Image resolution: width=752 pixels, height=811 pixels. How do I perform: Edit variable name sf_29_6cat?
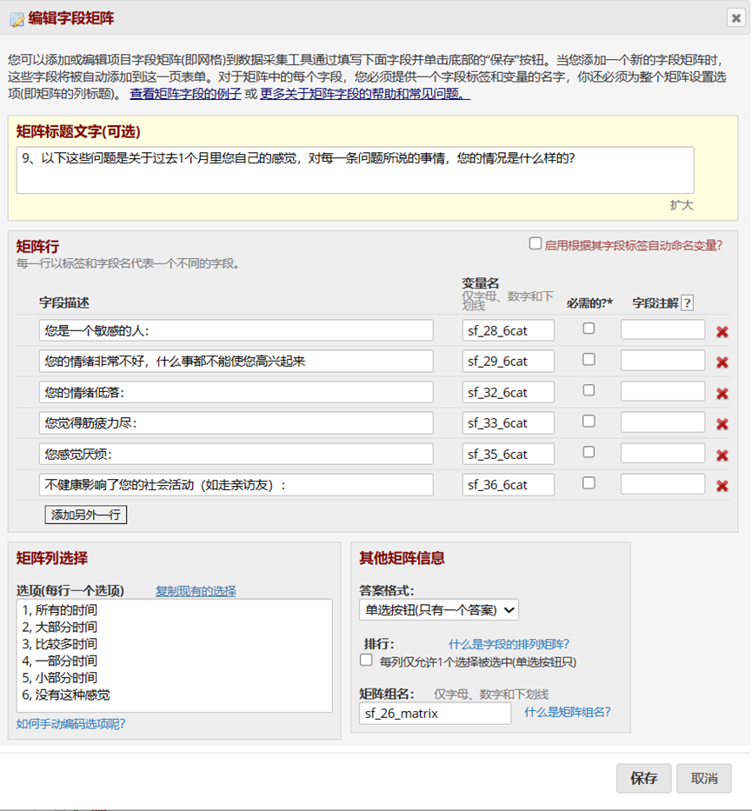pyautogui.click(x=508, y=361)
